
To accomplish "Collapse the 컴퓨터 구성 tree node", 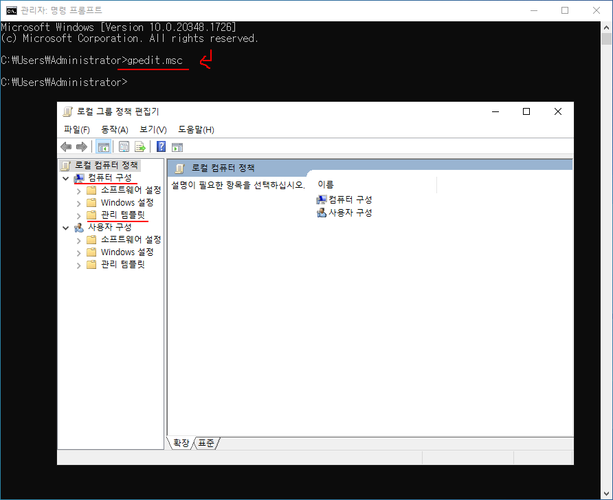I will pos(66,178).
